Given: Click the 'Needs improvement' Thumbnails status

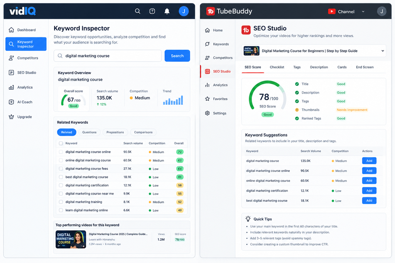Looking at the screenshot, I should pos(352,110).
